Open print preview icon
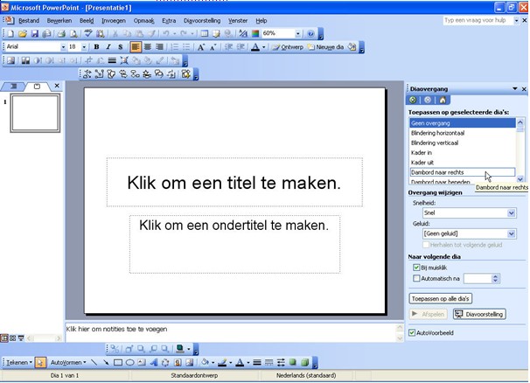Screen dimensions: 530x383 coord(73,33)
